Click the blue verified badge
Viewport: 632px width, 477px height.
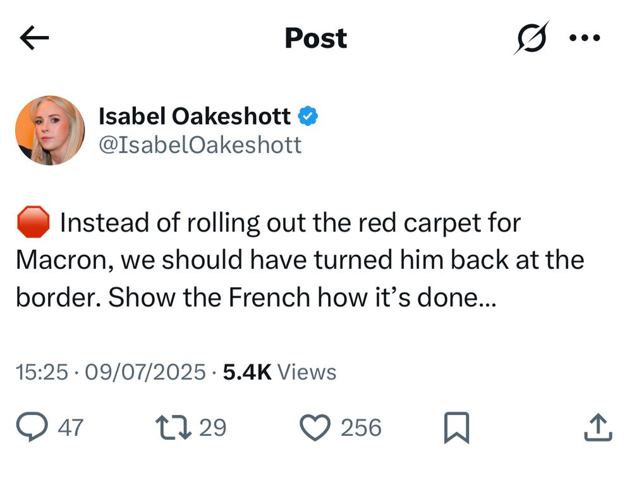[308, 116]
